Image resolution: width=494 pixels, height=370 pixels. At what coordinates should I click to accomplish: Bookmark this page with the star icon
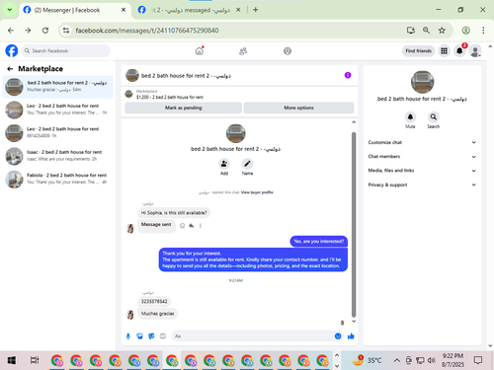[442, 31]
